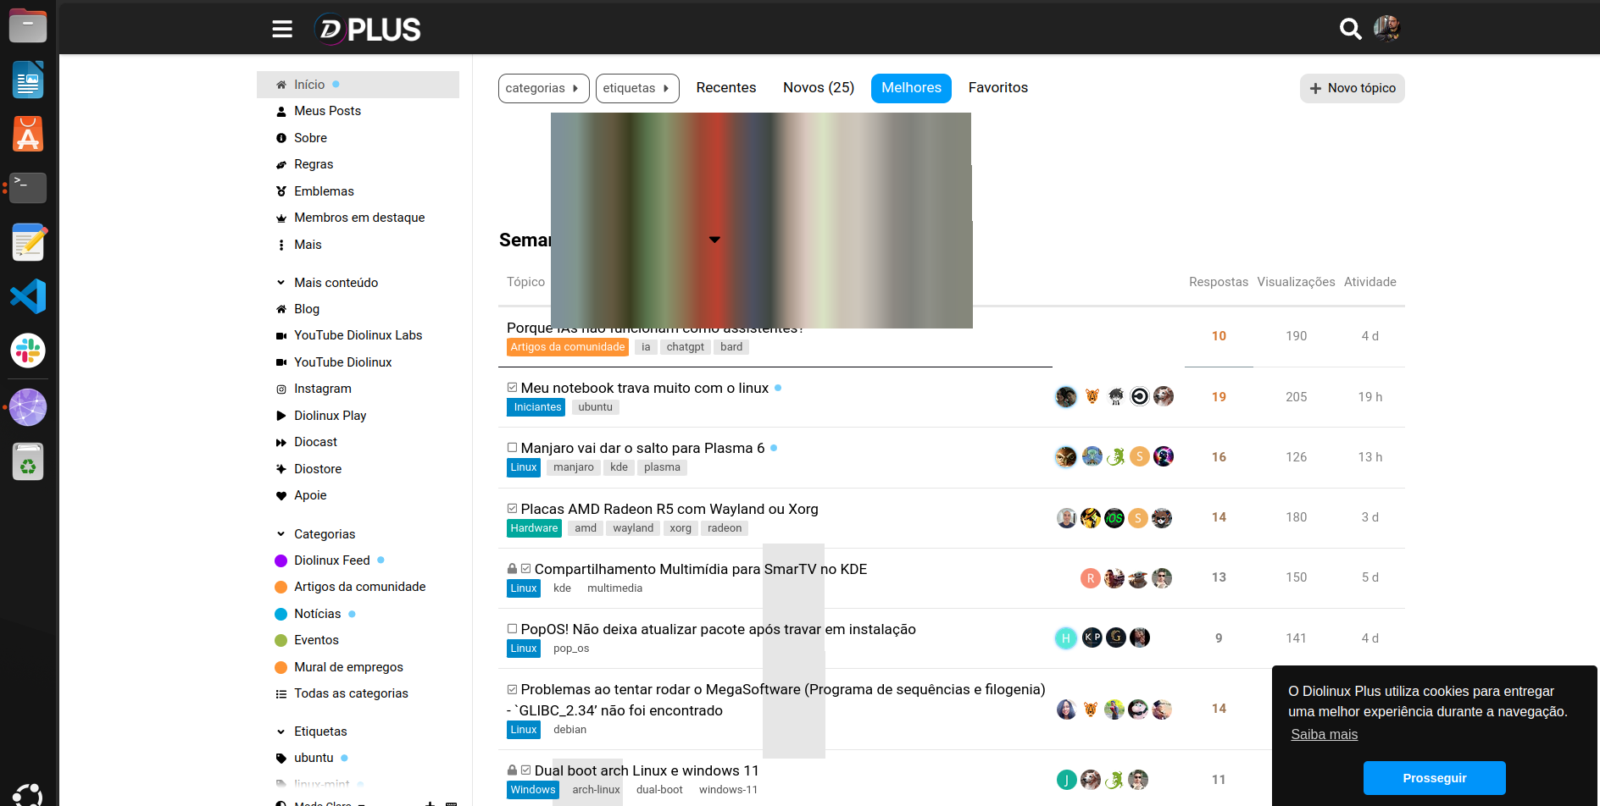Sort topics by Atividade column
This screenshot has width=1600, height=806.
click(1370, 282)
